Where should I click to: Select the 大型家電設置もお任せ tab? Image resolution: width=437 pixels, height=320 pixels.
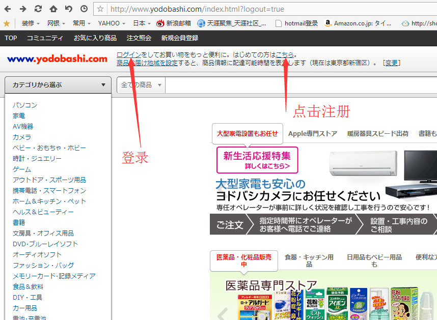[248, 134]
